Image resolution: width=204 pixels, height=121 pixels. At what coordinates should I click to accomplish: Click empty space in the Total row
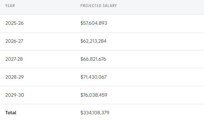[x=156, y=113]
